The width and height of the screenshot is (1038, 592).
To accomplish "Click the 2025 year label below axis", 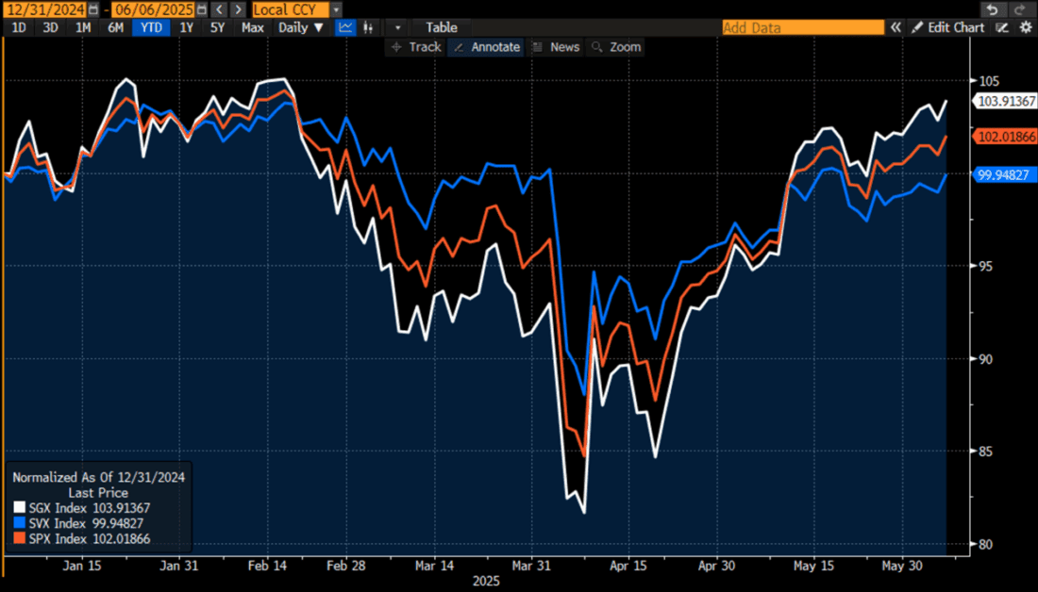I will click(486, 582).
